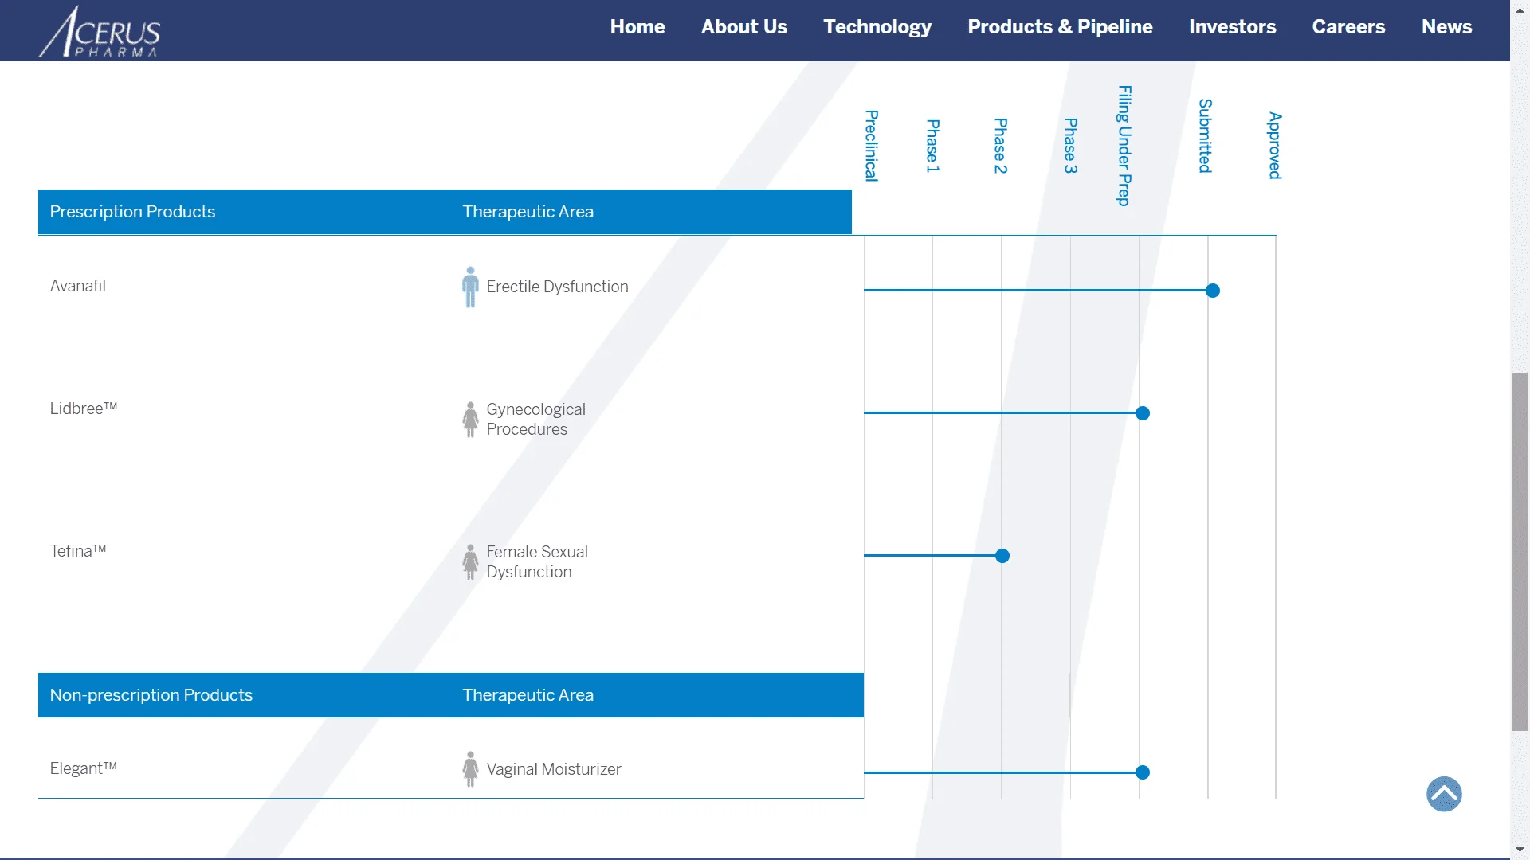Open the Home menu item
Image resolution: width=1530 pixels, height=860 pixels.
pos(637,27)
